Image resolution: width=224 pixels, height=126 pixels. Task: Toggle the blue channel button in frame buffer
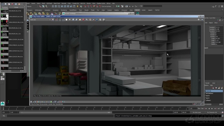click(63, 20)
